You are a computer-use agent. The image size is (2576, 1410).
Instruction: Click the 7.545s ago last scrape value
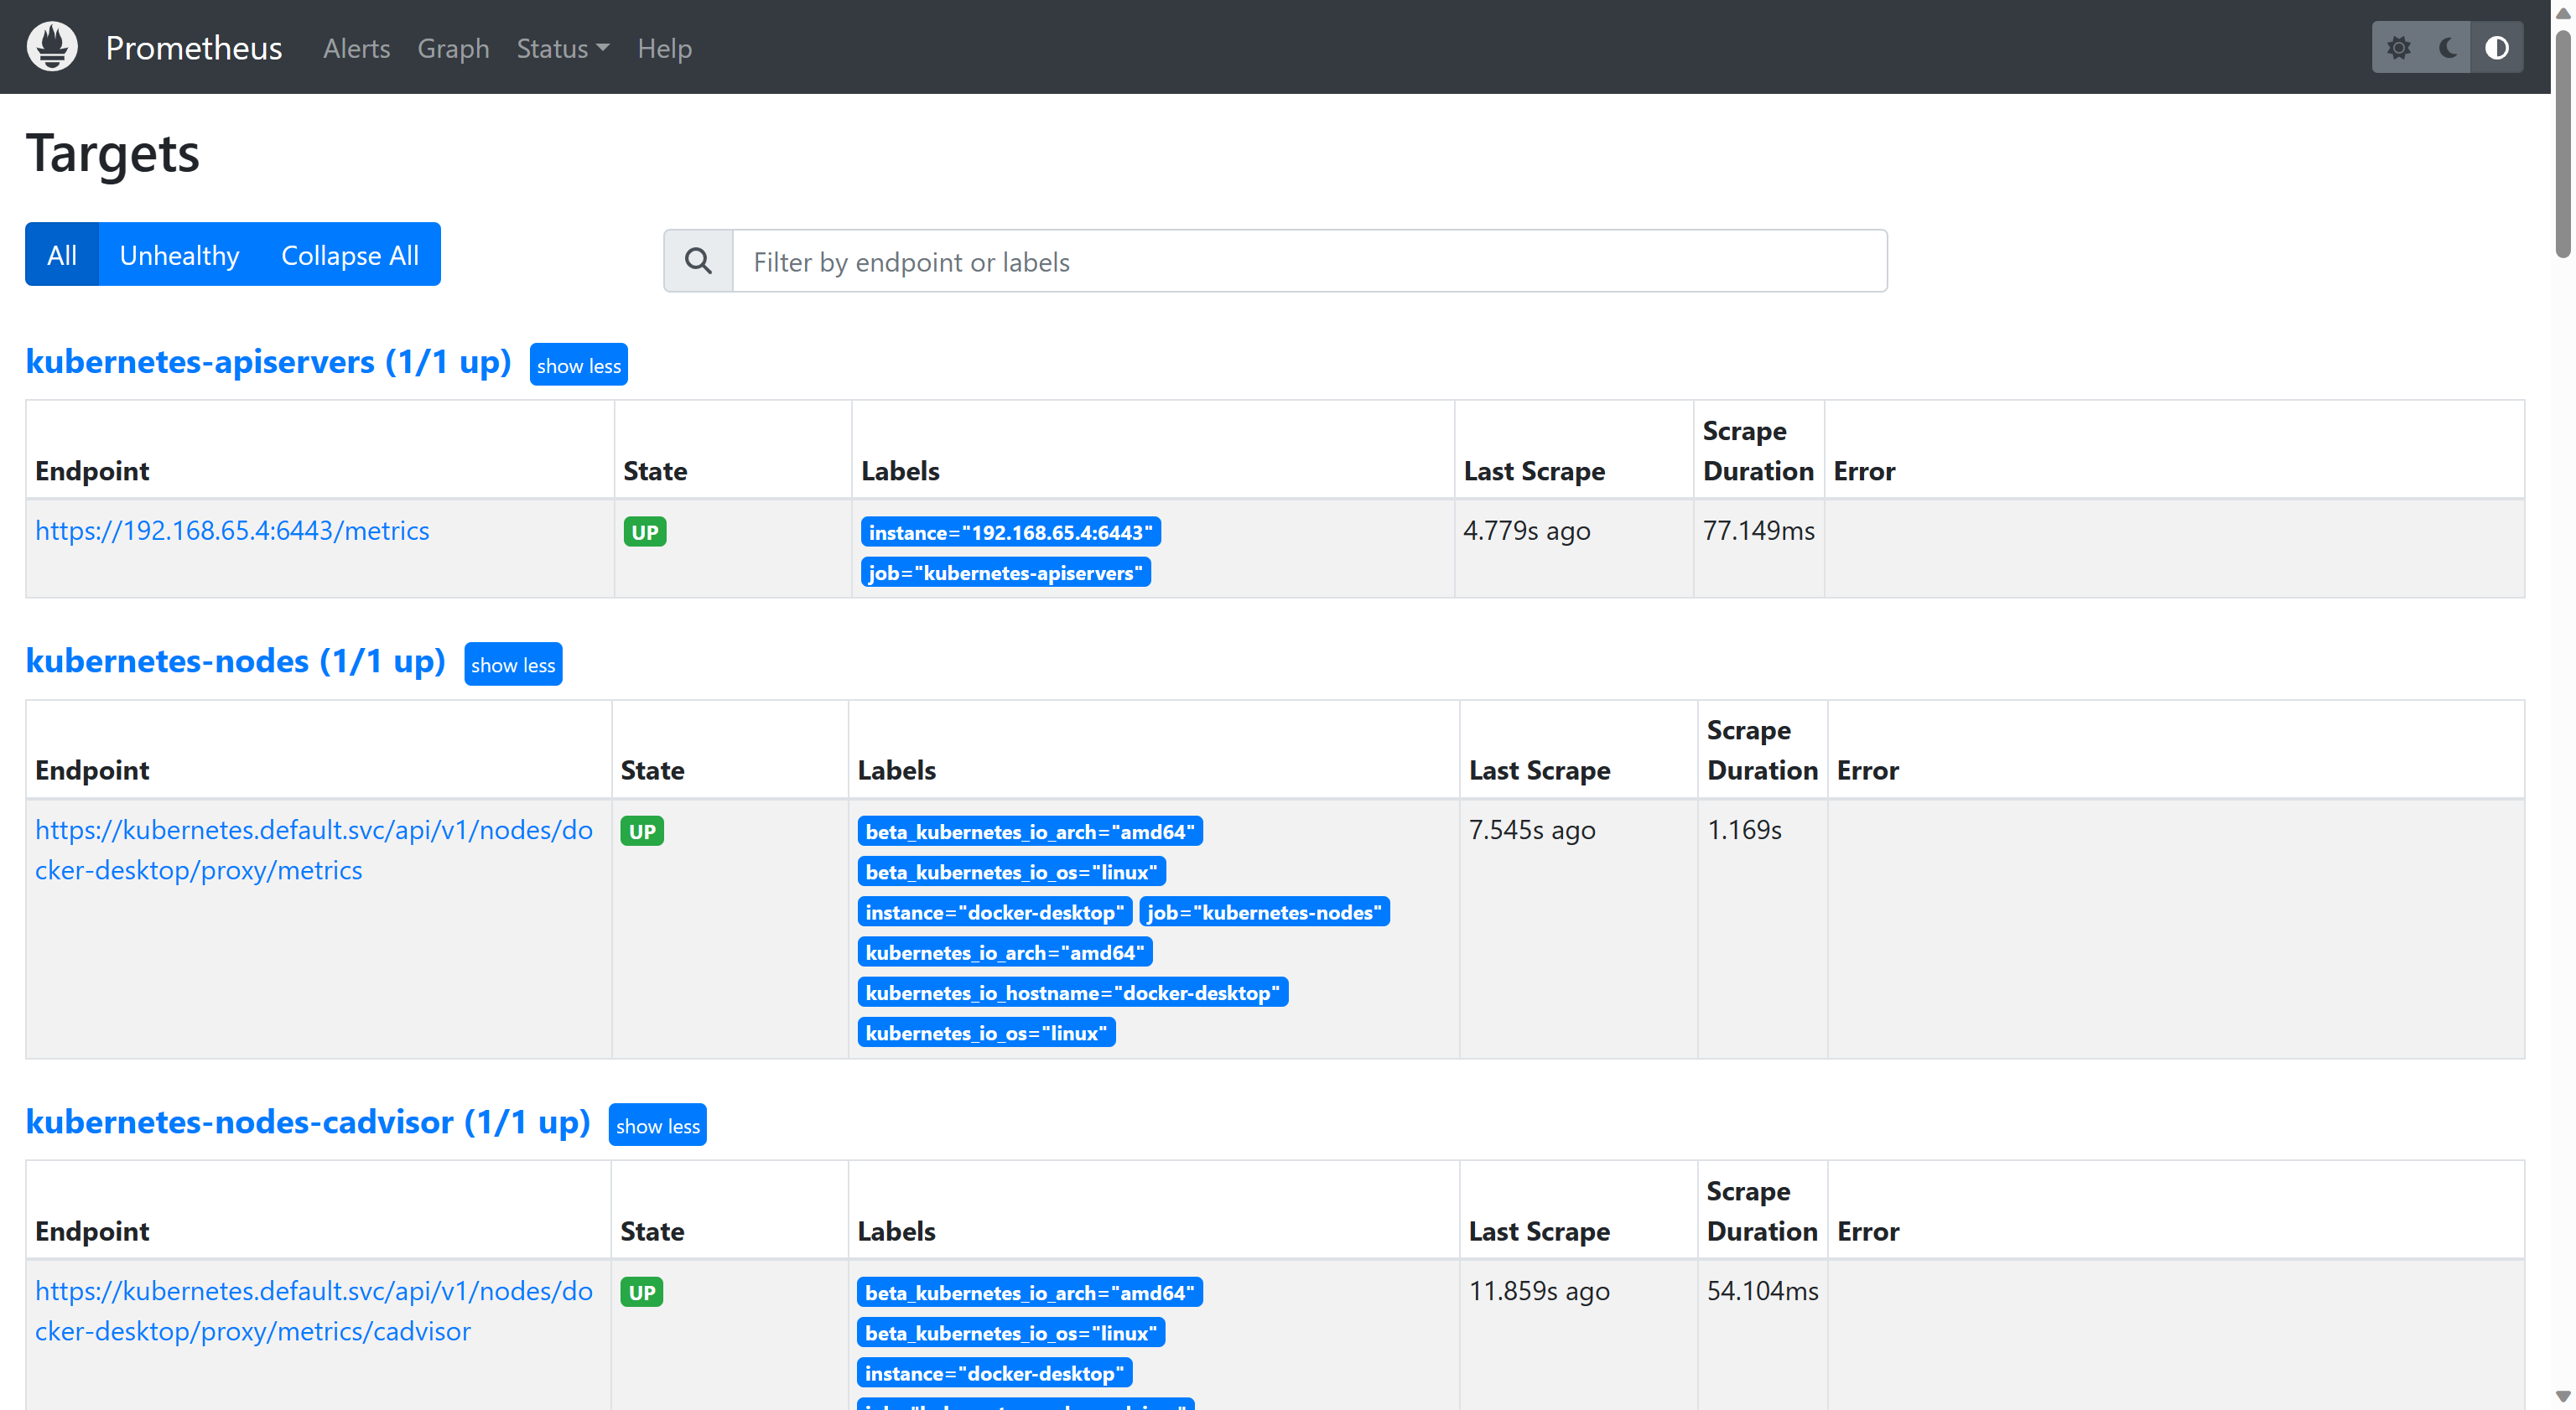pos(1532,829)
